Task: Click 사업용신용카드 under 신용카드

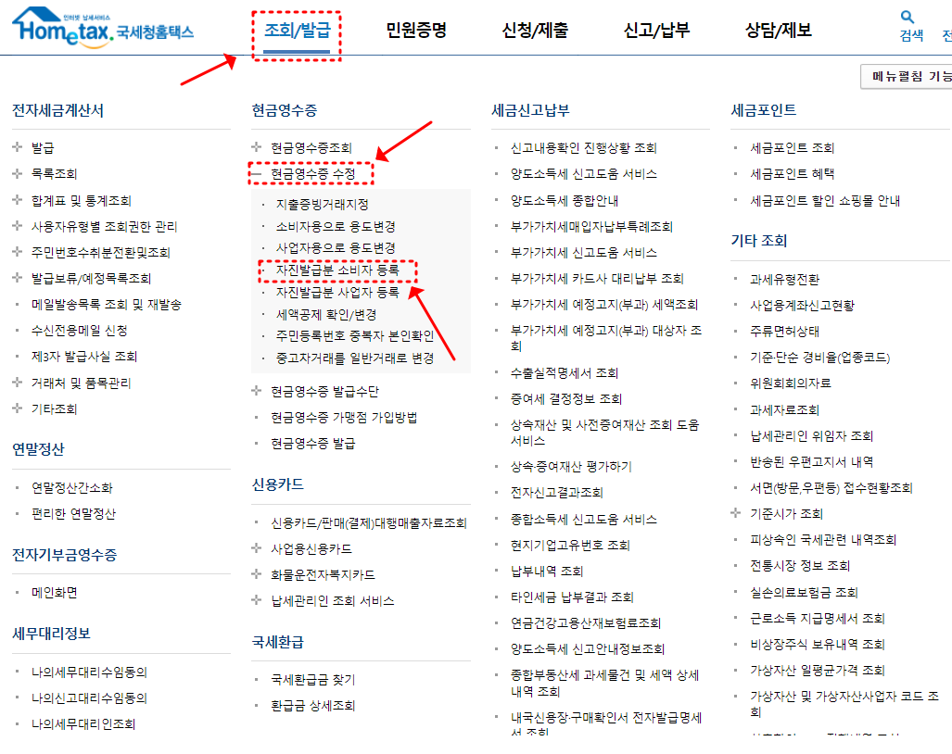Action: click(x=312, y=550)
